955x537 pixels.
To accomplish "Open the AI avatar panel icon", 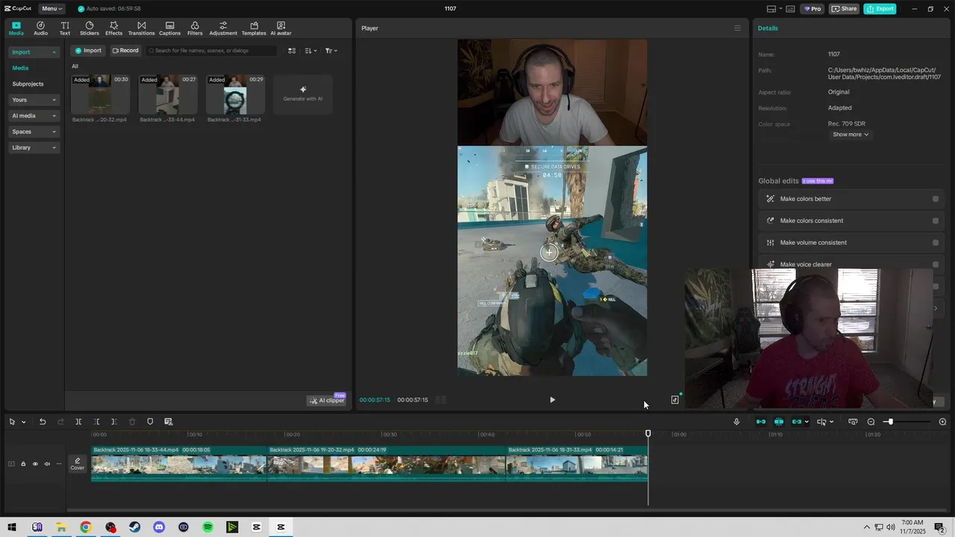I will [281, 28].
